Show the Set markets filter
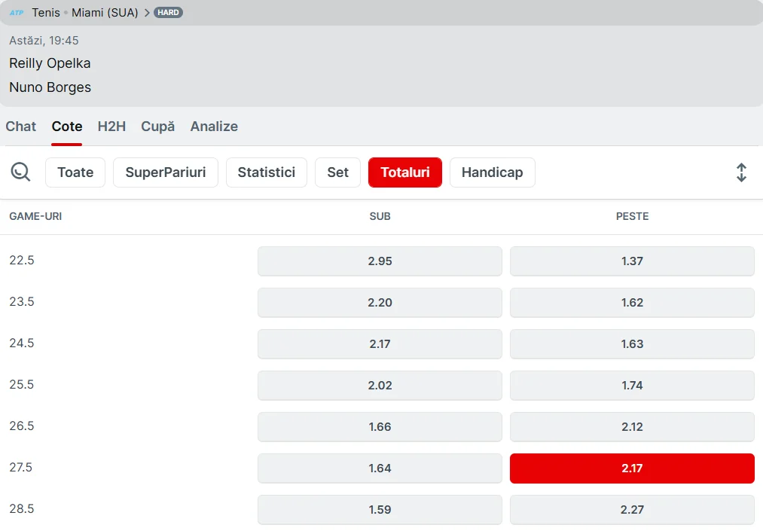The image size is (763, 531). coord(337,172)
